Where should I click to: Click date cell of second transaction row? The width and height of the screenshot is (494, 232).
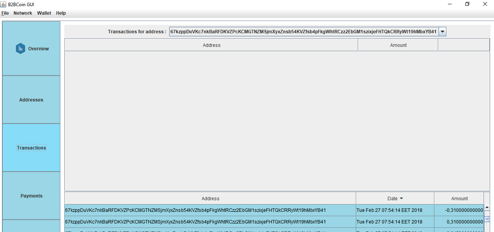pos(395,222)
